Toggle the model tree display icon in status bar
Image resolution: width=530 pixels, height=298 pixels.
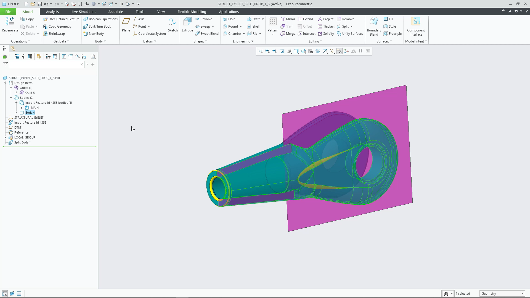click(5, 294)
